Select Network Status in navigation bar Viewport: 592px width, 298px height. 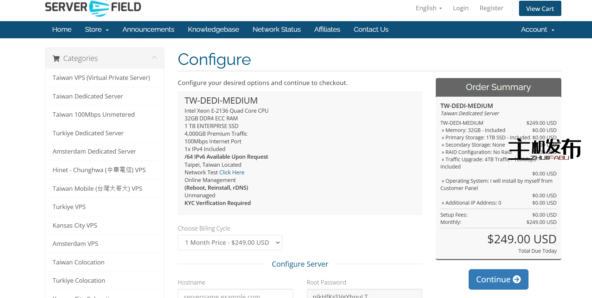coord(276,30)
